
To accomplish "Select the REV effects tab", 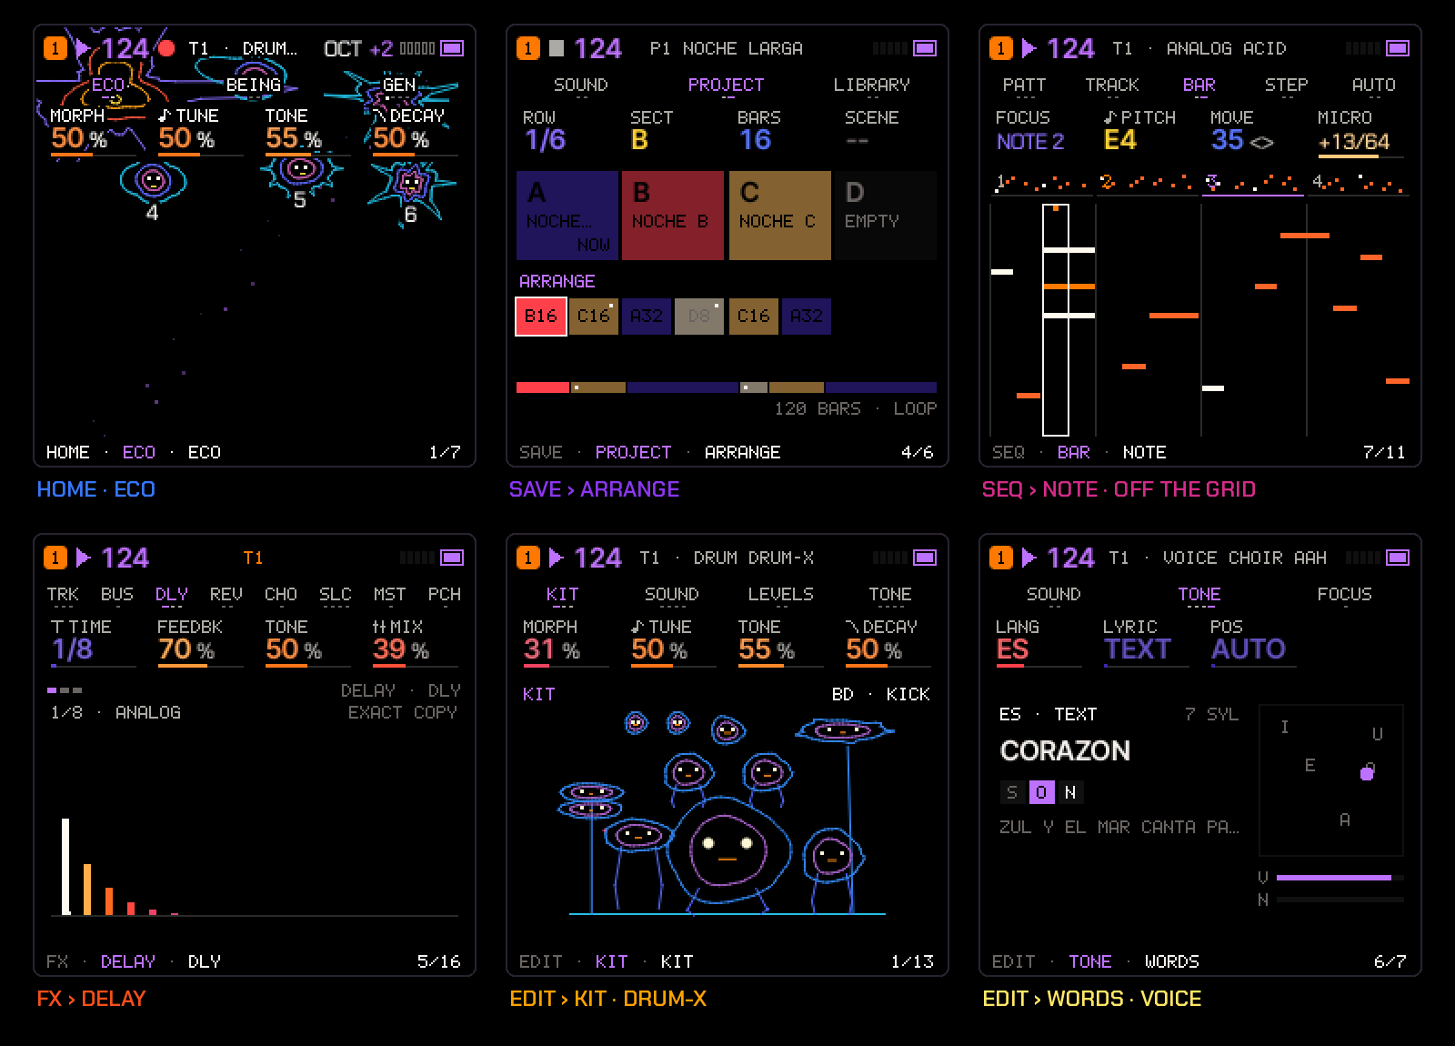I will tap(226, 594).
